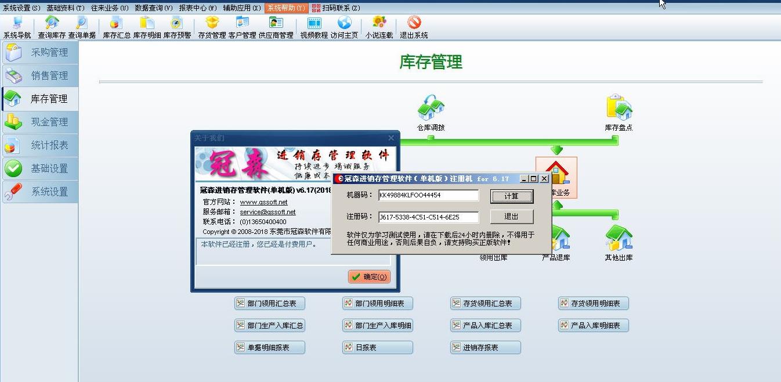Screen dimensions: 781x382
Task: Open the 存货领用汇总表 report
Action: click(x=486, y=303)
